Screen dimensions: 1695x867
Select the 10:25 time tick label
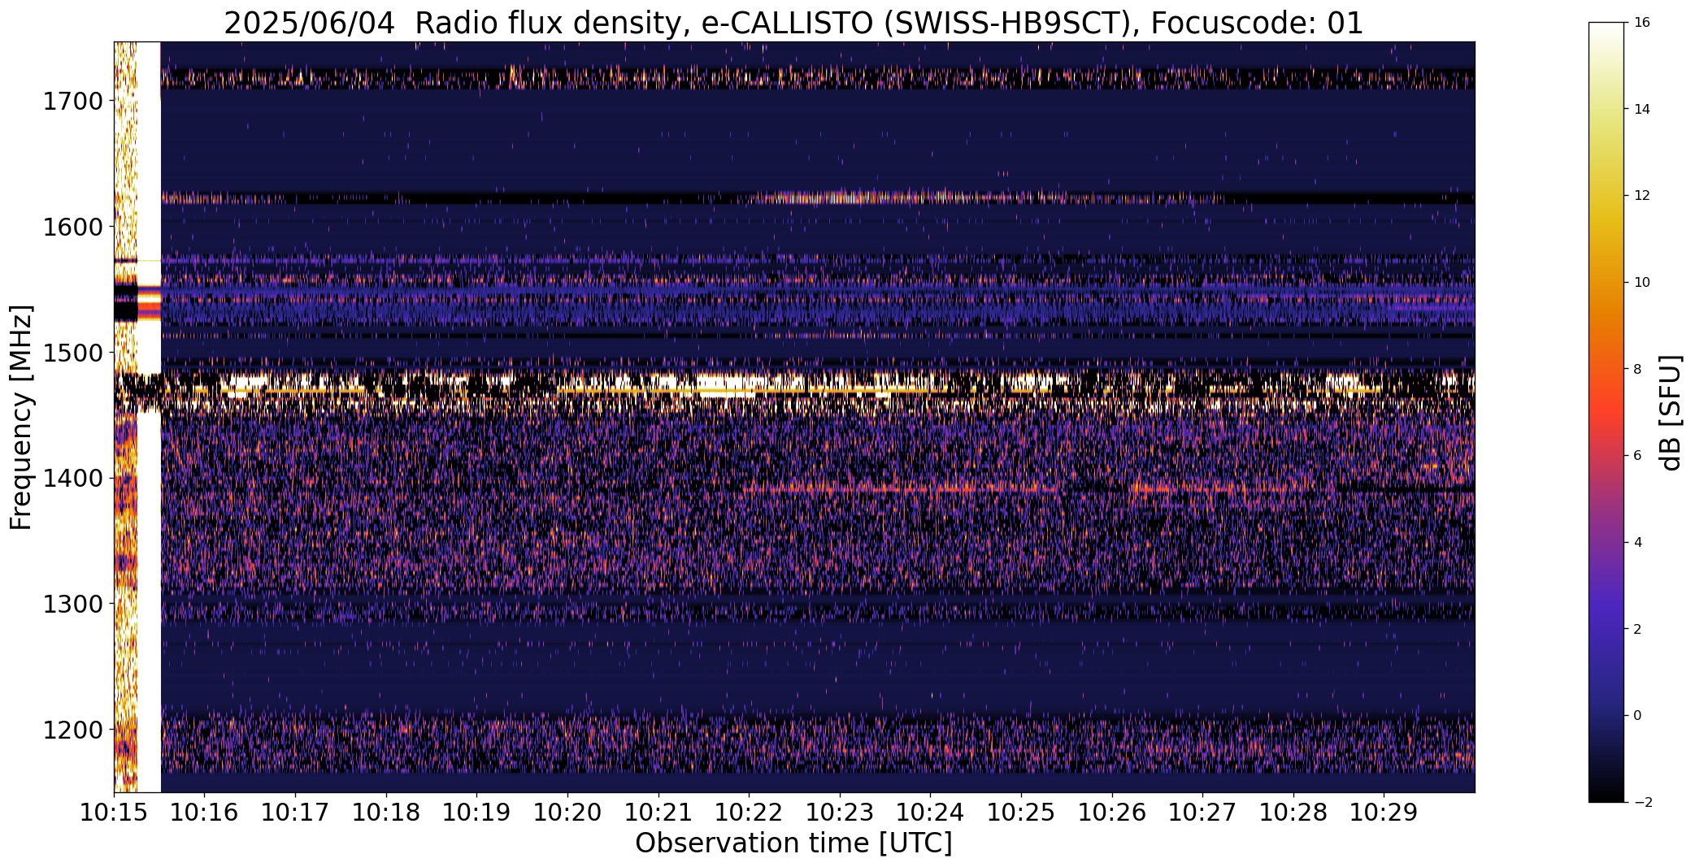point(1021,813)
